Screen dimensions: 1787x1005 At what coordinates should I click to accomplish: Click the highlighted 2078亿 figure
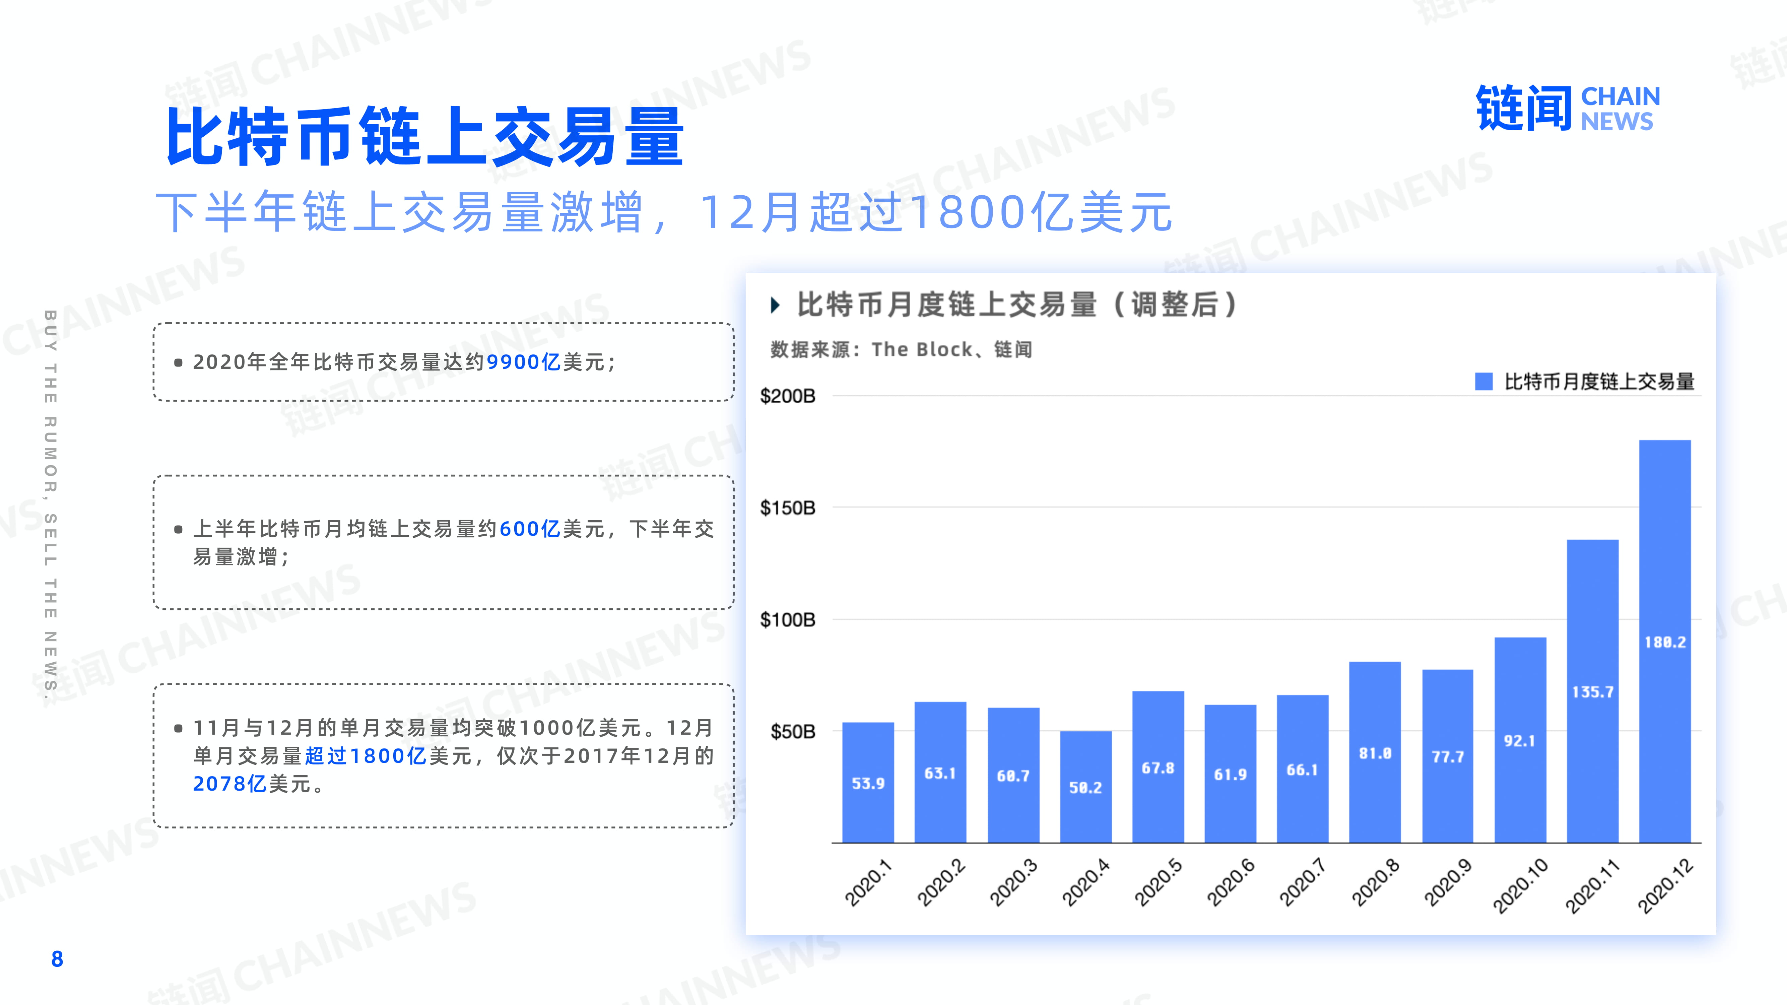coord(229,784)
